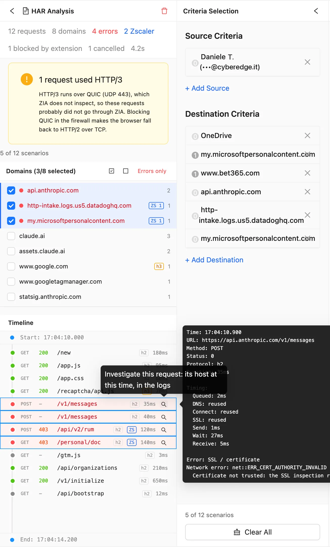
Task: Select the GET /new timeline row
Action: (88, 353)
